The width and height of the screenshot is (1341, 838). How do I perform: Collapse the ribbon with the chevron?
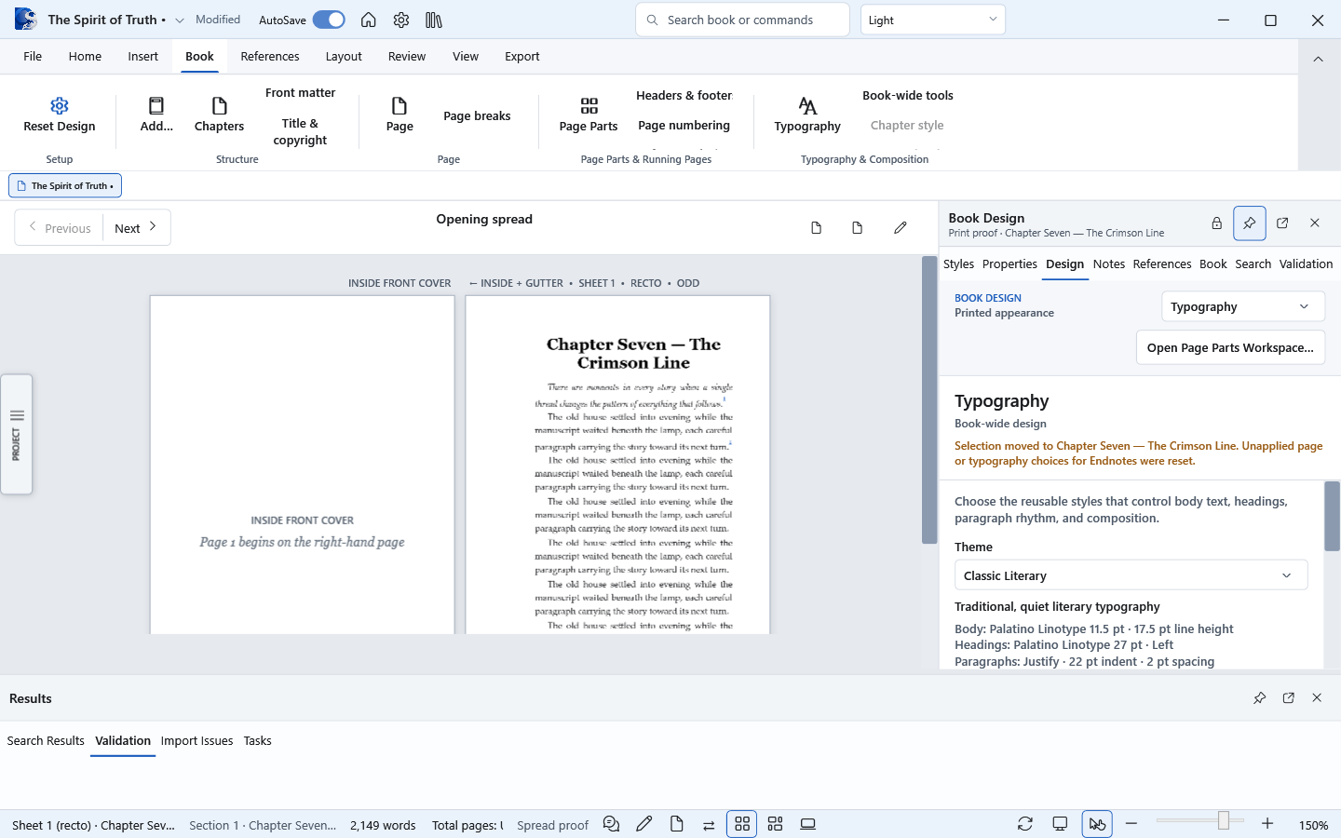(x=1318, y=59)
